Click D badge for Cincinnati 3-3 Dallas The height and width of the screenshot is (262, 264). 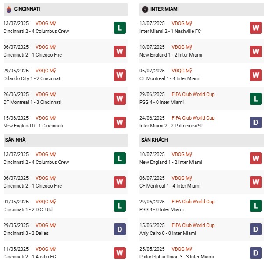(x=120, y=230)
